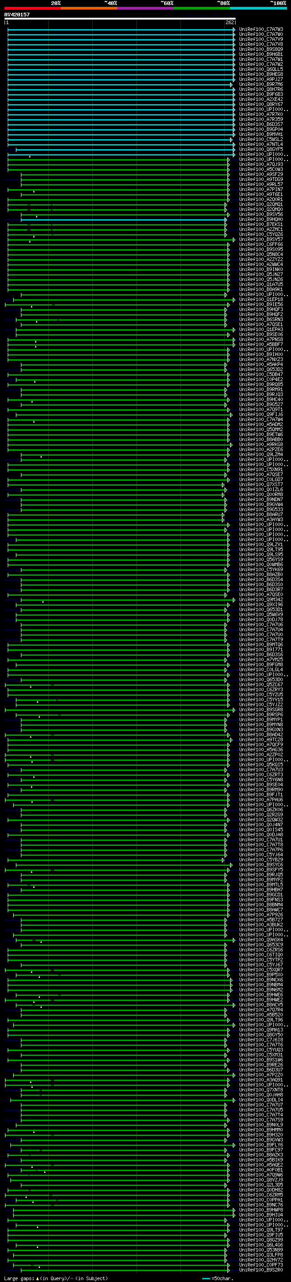The image size is (291, 1282).
Task: Click the cyan alignment bar for UniRef100_A2XE42
Action: 121,100
